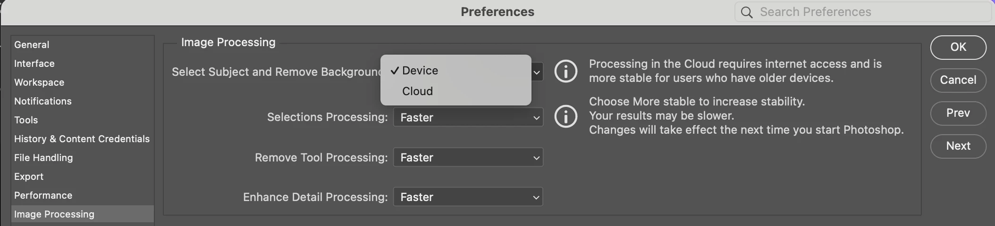Screen dimensions: 995x226
Task: Click the info icon beside stability description
Action: click(565, 116)
